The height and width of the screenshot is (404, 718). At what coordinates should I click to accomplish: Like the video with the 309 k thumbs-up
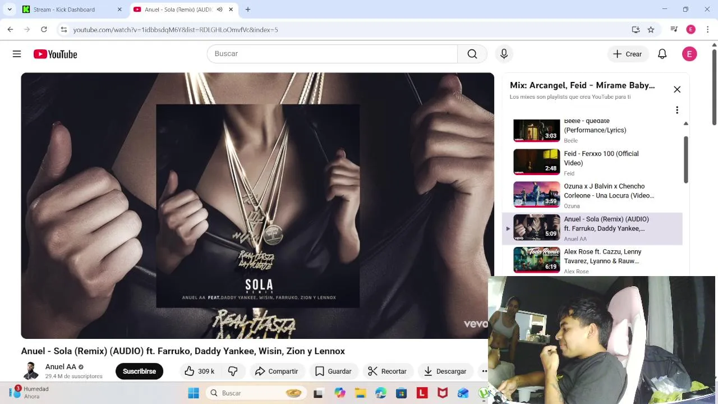200,371
